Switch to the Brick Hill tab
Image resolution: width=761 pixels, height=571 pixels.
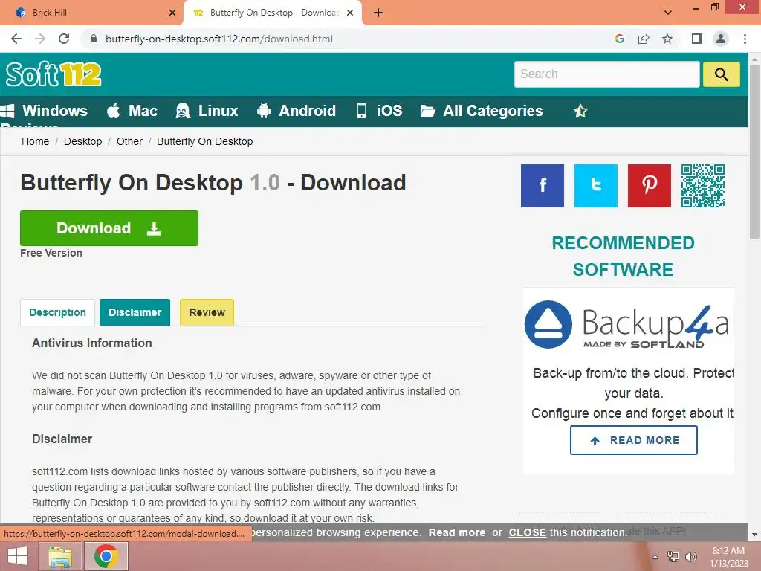92,13
